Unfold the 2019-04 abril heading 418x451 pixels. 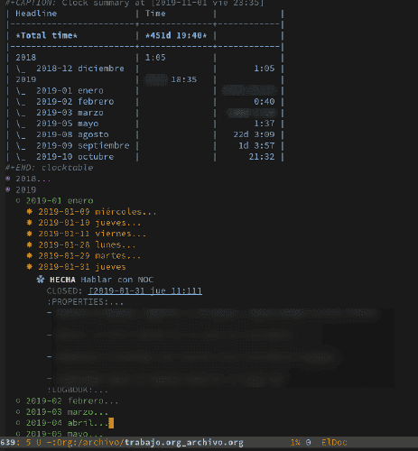[67, 423]
